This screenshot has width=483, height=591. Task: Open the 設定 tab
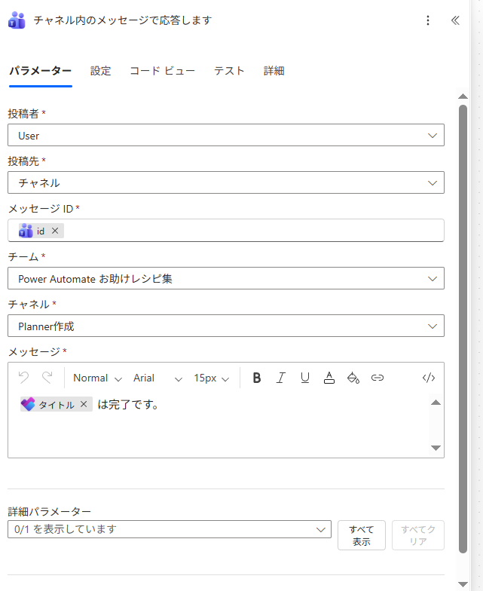pyautogui.click(x=101, y=71)
